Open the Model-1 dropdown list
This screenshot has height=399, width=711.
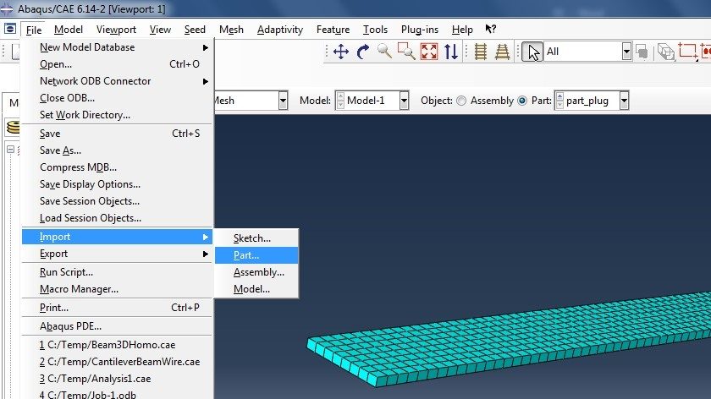tap(404, 101)
